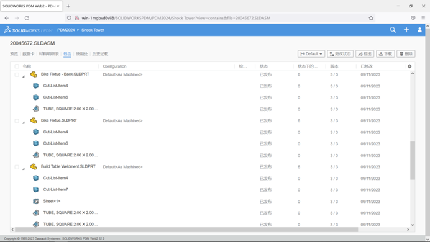The width and height of the screenshot is (430, 242).
Task: Click the Pocket save icon
Action: [x=413, y=18]
